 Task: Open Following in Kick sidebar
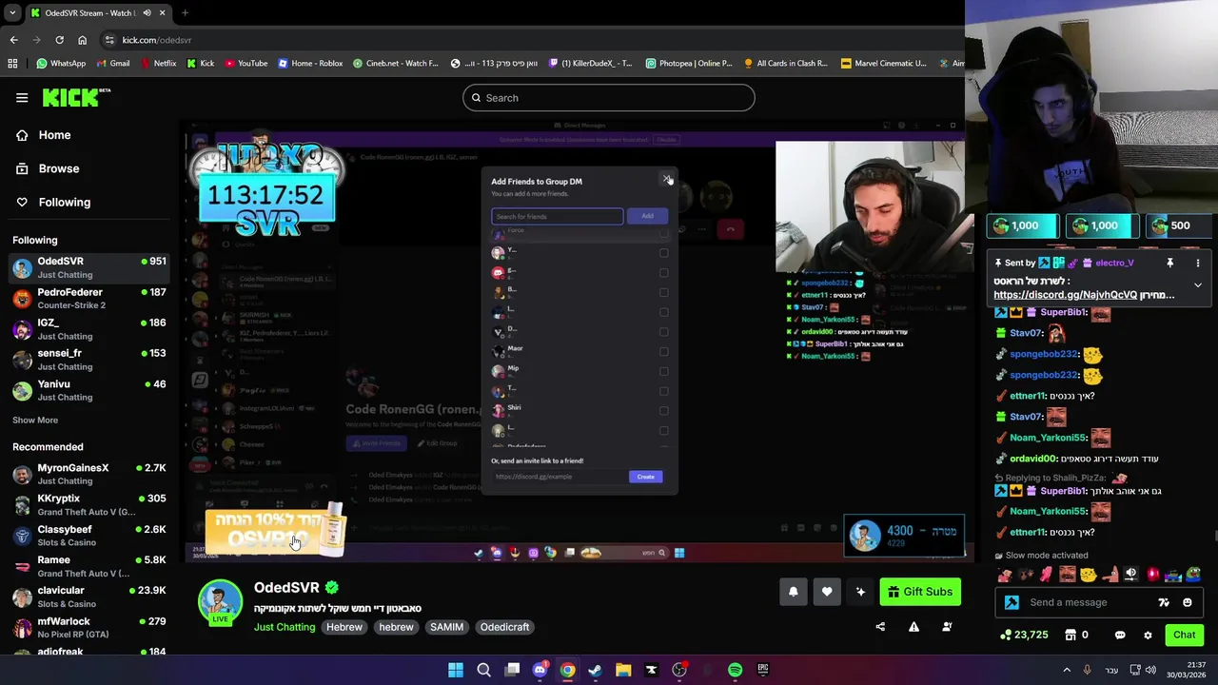(x=52, y=202)
